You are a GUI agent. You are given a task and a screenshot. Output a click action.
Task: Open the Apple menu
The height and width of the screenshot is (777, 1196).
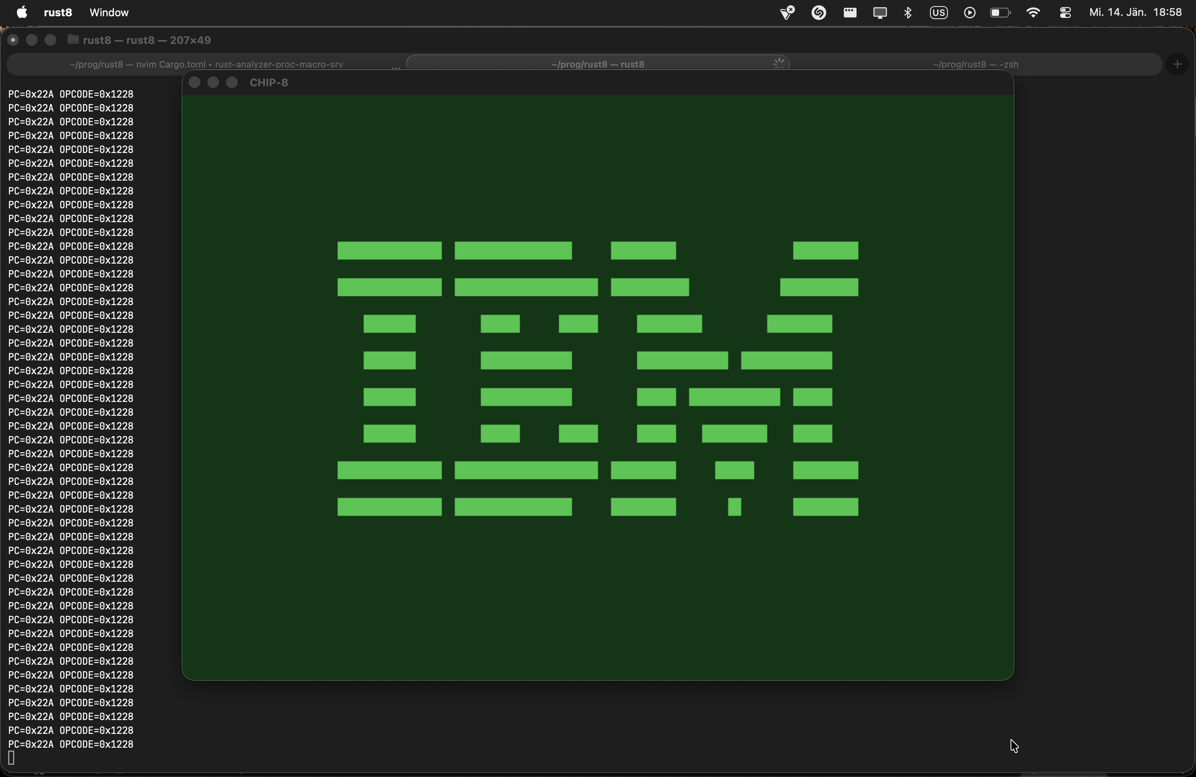coord(21,12)
